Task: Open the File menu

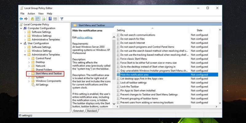Action: click(22, 14)
